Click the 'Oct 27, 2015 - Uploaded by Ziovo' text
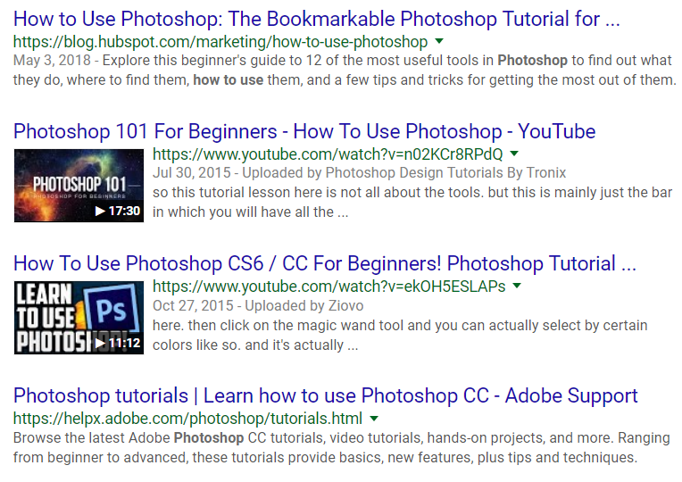The width and height of the screenshot is (682, 482). click(x=258, y=305)
